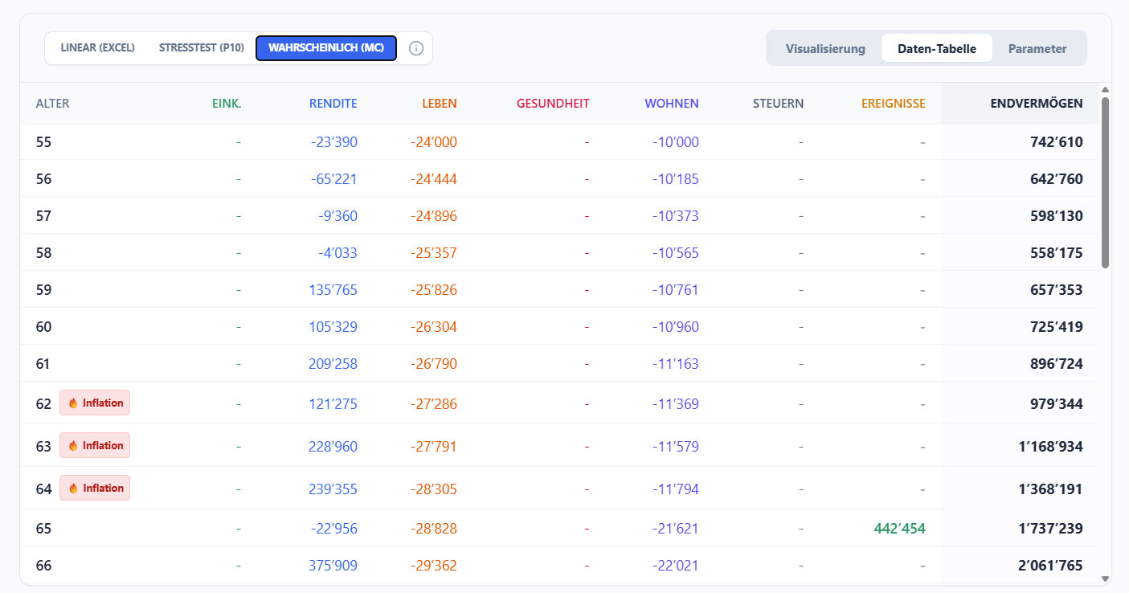Select the Ereignisse value 442'454
This screenshot has height=593, width=1129.
(x=899, y=529)
